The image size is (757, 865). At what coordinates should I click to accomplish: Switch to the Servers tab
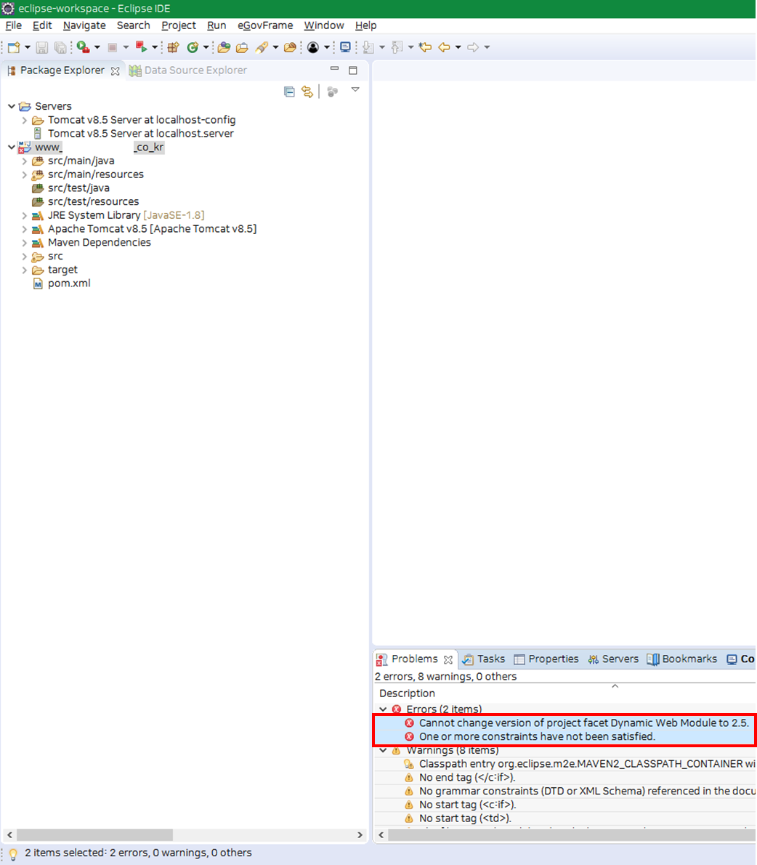coord(613,659)
